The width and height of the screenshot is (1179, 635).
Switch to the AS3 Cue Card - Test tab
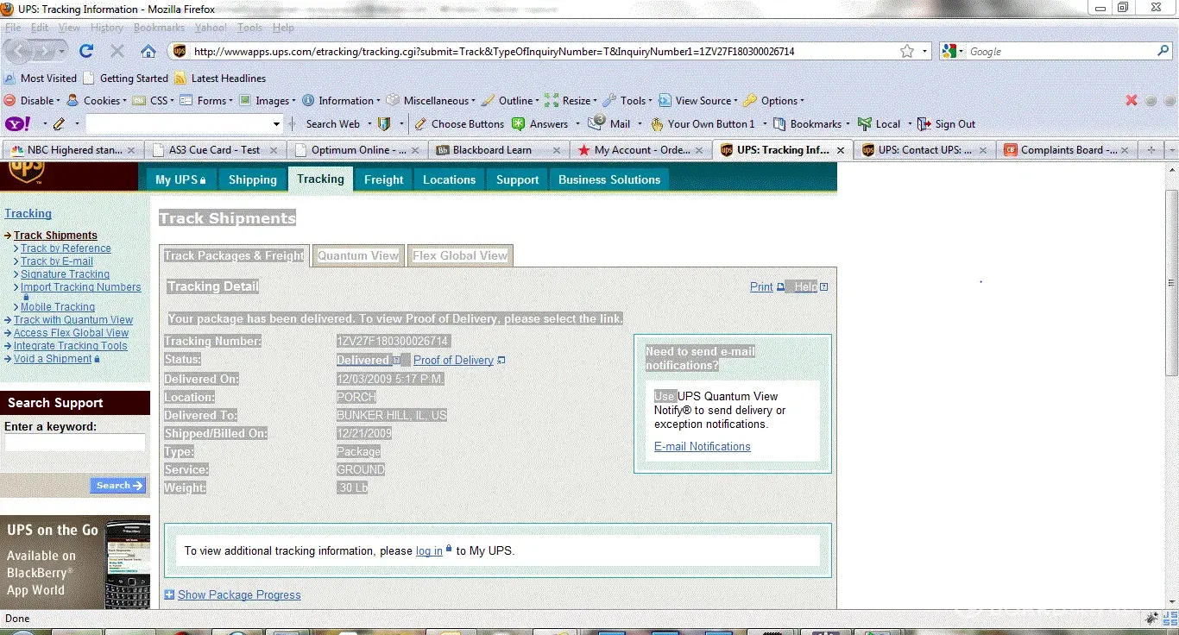point(215,150)
